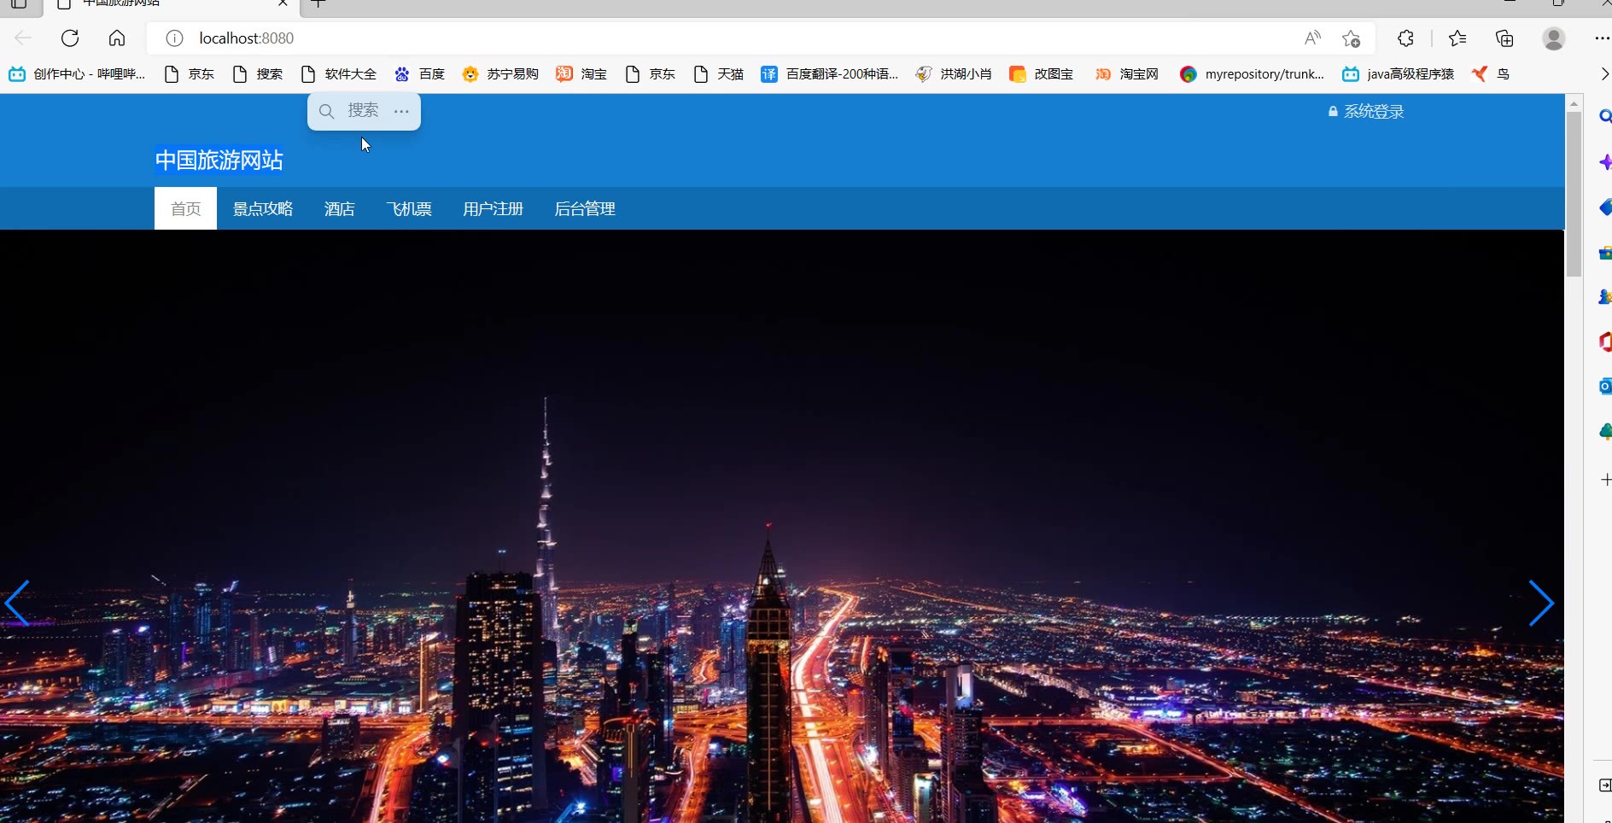The height and width of the screenshot is (823, 1612).
Task: Click the city skyline banner image
Action: tap(781, 526)
